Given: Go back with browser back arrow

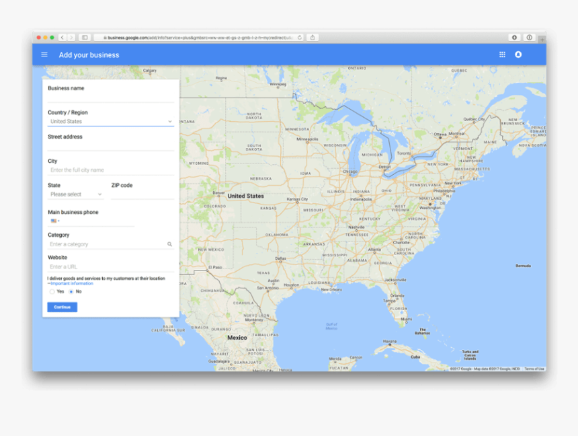Looking at the screenshot, I should (63, 37).
